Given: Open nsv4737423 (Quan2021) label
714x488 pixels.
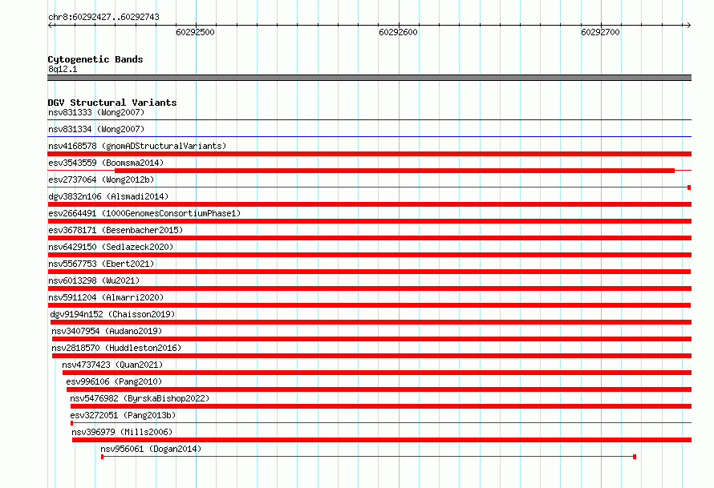Looking at the screenshot, I should pyautogui.click(x=112, y=365).
